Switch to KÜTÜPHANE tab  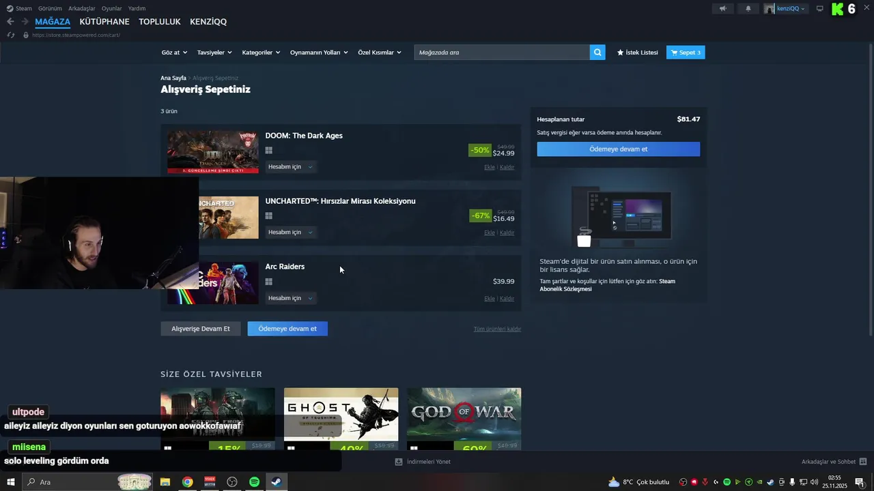click(x=104, y=22)
